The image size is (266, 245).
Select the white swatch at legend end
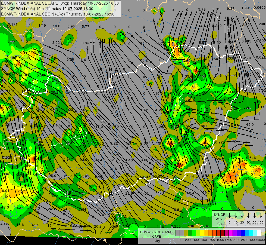point(259,233)
